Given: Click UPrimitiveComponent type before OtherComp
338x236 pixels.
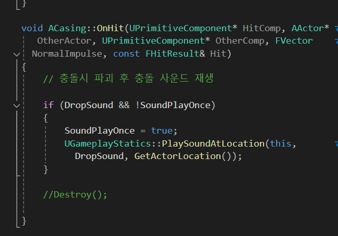Looking at the screenshot, I should coord(153,41).
